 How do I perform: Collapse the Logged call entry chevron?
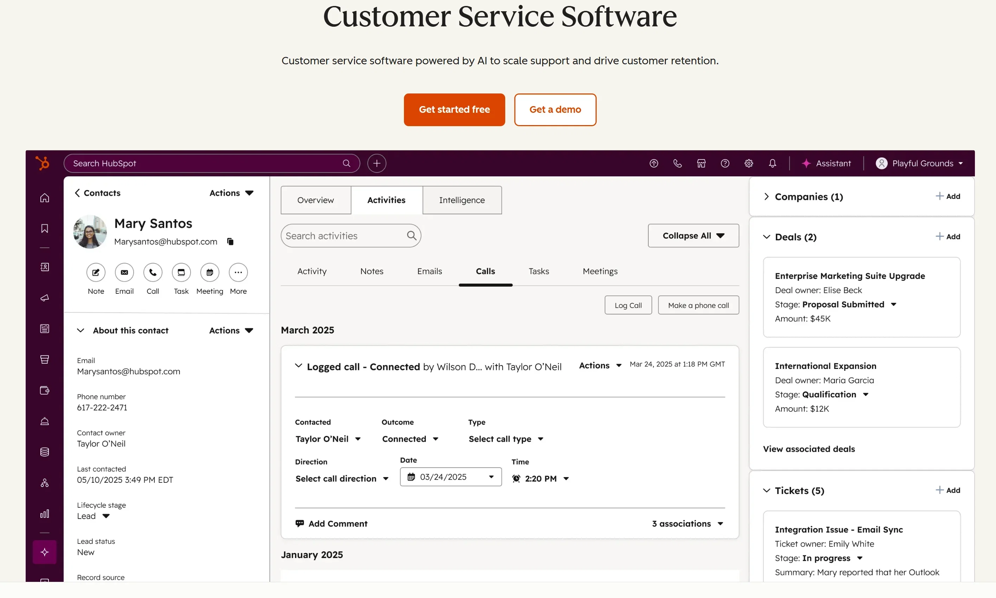coord(298,365)
